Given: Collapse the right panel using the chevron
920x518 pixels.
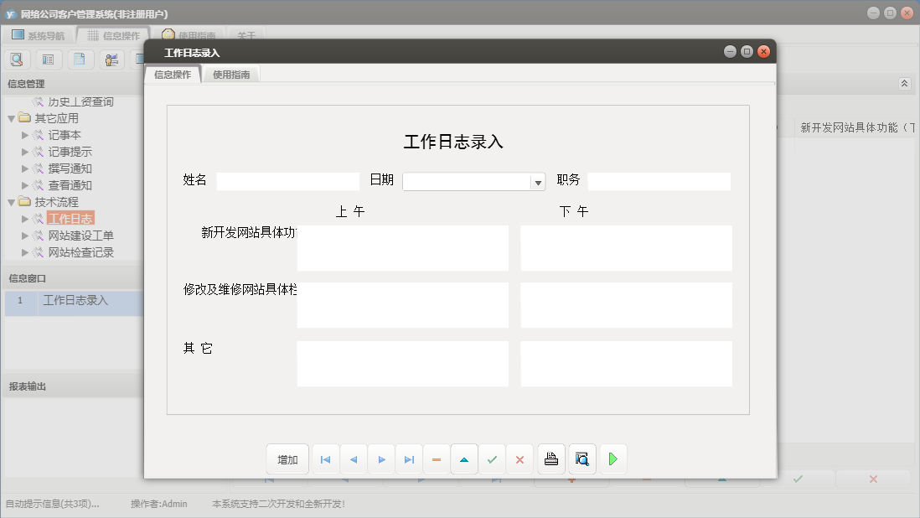Looking at the screenshot, I should tap(903, 83).
